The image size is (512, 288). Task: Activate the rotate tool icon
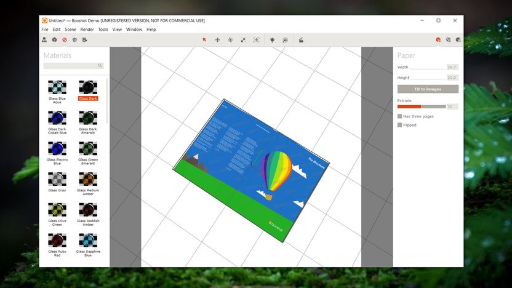(230, 40)
